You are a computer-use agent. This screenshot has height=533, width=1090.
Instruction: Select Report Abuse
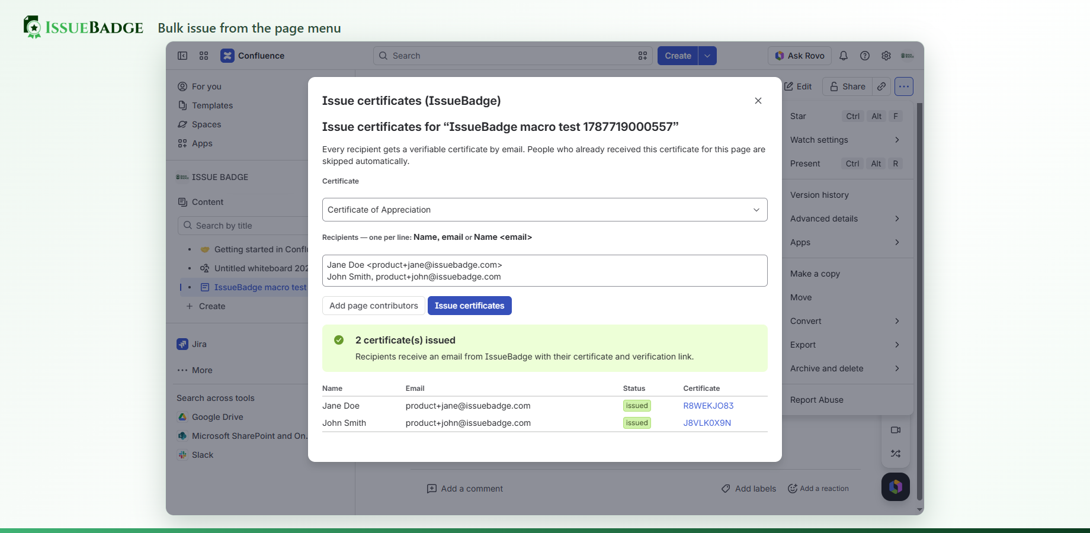846,400
